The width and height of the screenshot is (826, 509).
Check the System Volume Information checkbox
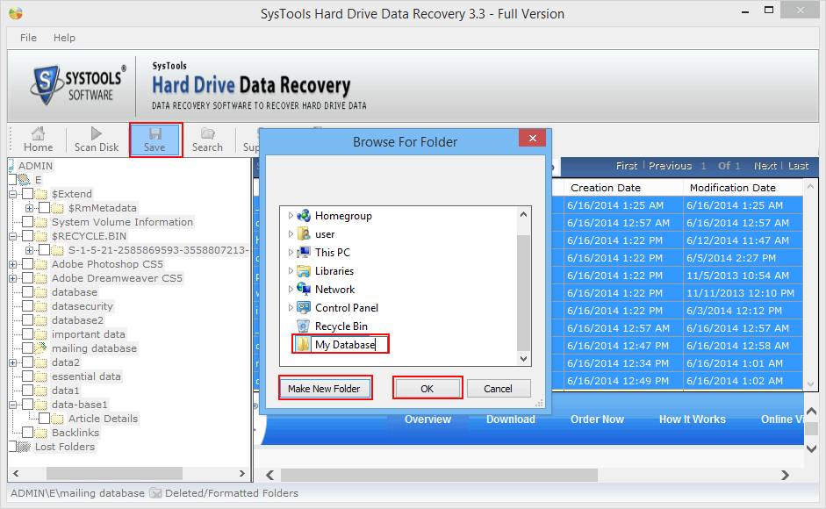[x=28, y=222]
